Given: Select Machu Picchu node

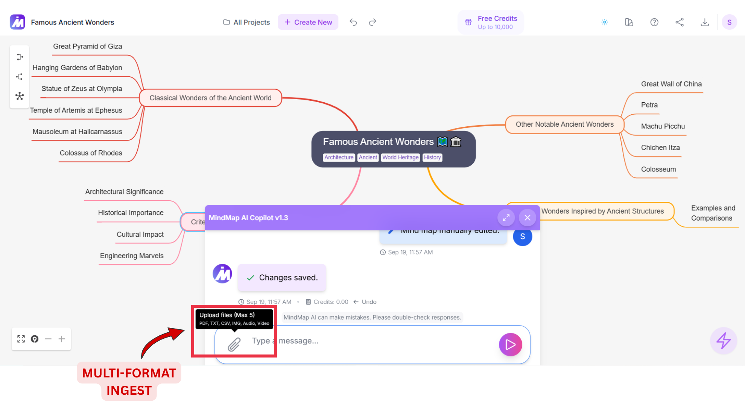Looking at the screenshot, I should coord(663,126).
